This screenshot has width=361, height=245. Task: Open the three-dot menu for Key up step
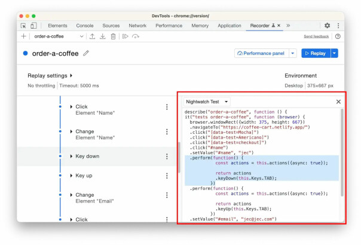pos(167,176)
